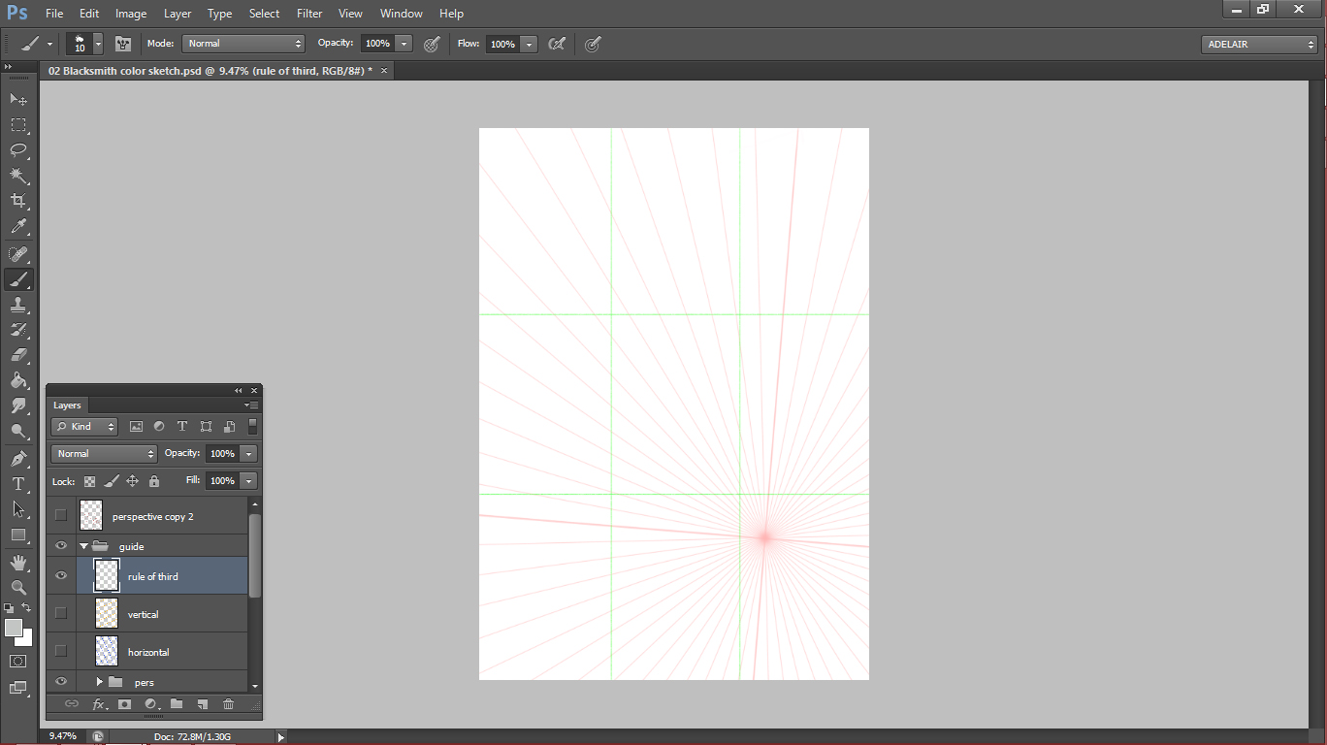
Task: Select the Hand tool
Action: pos(18,563)
